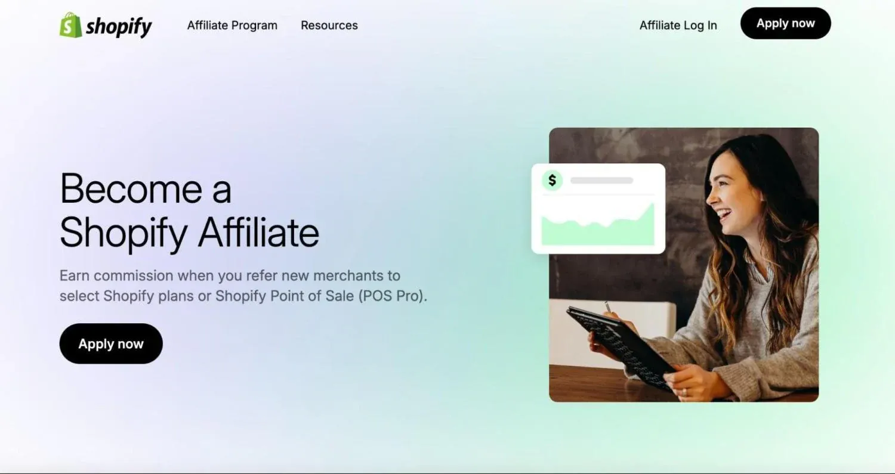
Task: Click Apply now in the header
Action: point(785,23)
